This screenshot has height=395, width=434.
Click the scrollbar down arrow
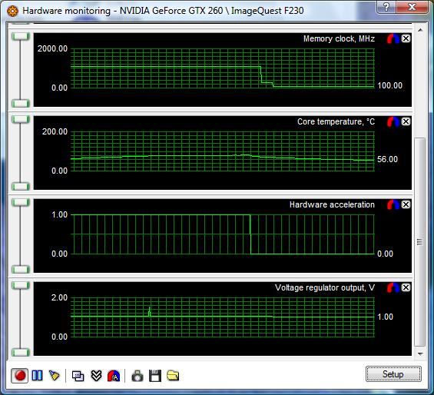(x=420, y=354)
